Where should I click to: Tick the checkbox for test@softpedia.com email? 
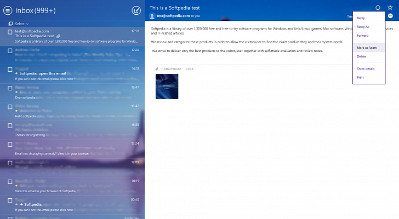(10, 32)
